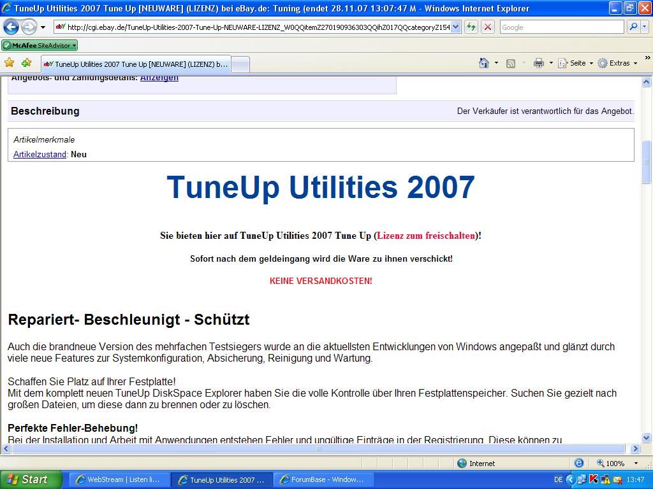Screen dimensions: 653x489
Task: Open the Kaspersky tray icon
Action: pos(594,479)
